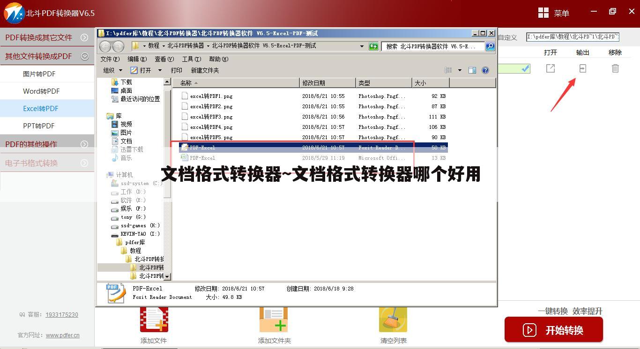Viewport: 640px width, 349px height.
Task: Open the 工具(T) menu
Action: point(192,59)
